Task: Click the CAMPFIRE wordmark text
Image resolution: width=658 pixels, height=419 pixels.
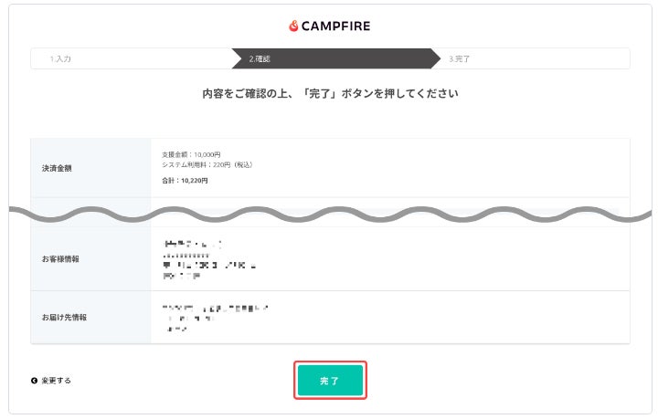Action: 335,26
